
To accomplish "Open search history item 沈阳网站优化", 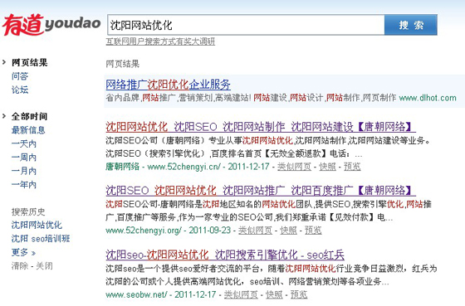I will 37,225.
